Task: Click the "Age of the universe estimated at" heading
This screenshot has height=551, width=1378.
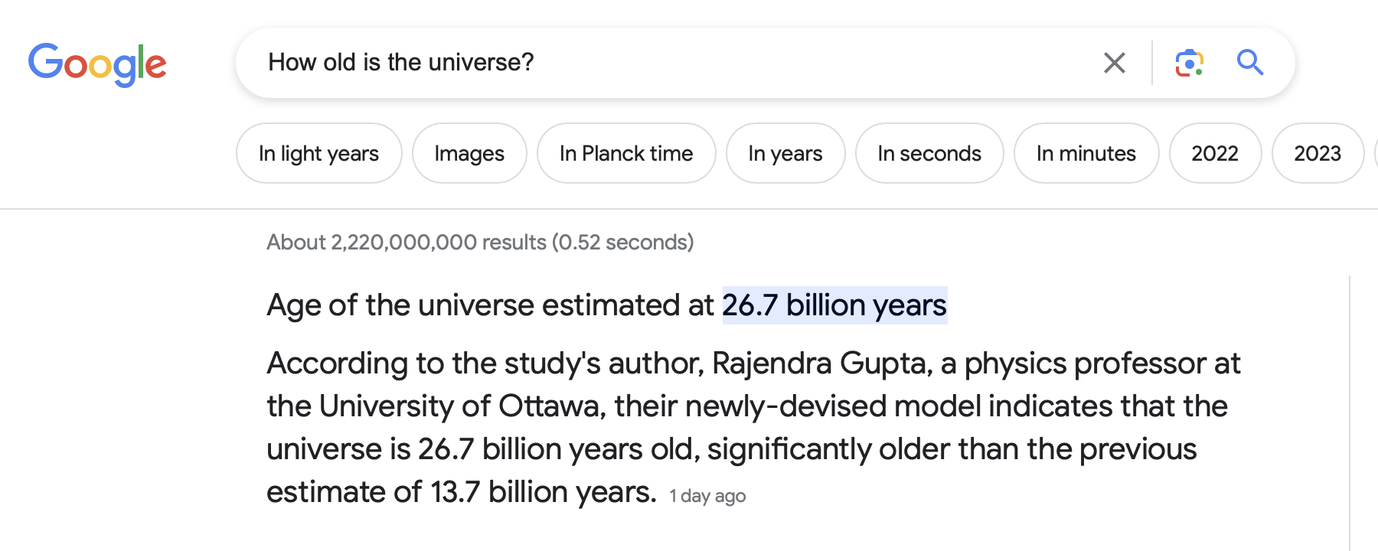Action: pyautogui.click(x=490, y=305)
